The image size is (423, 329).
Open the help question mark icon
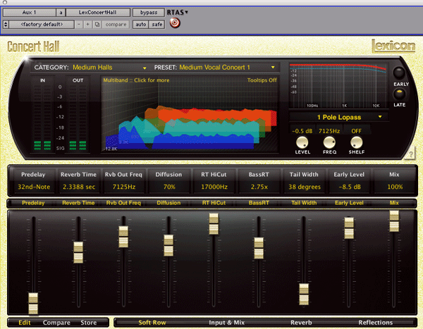pyautogui.click(x=410, y=154)
